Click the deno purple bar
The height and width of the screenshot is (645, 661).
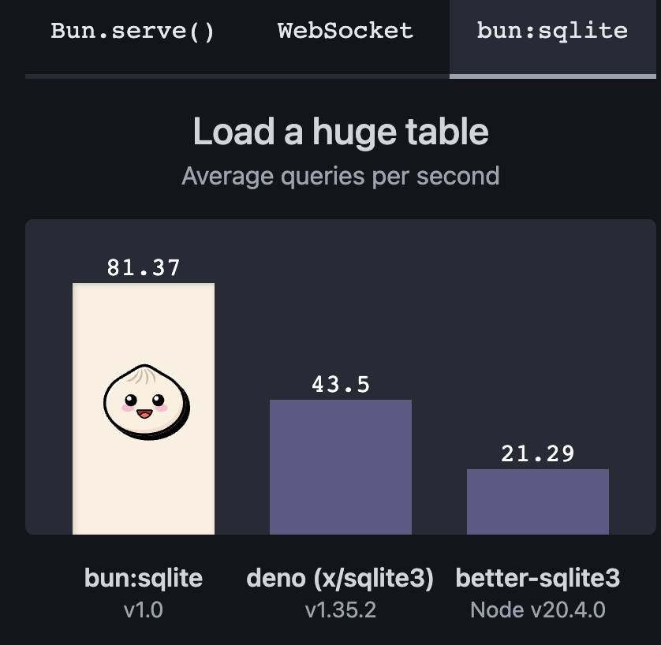coord(341,468)
